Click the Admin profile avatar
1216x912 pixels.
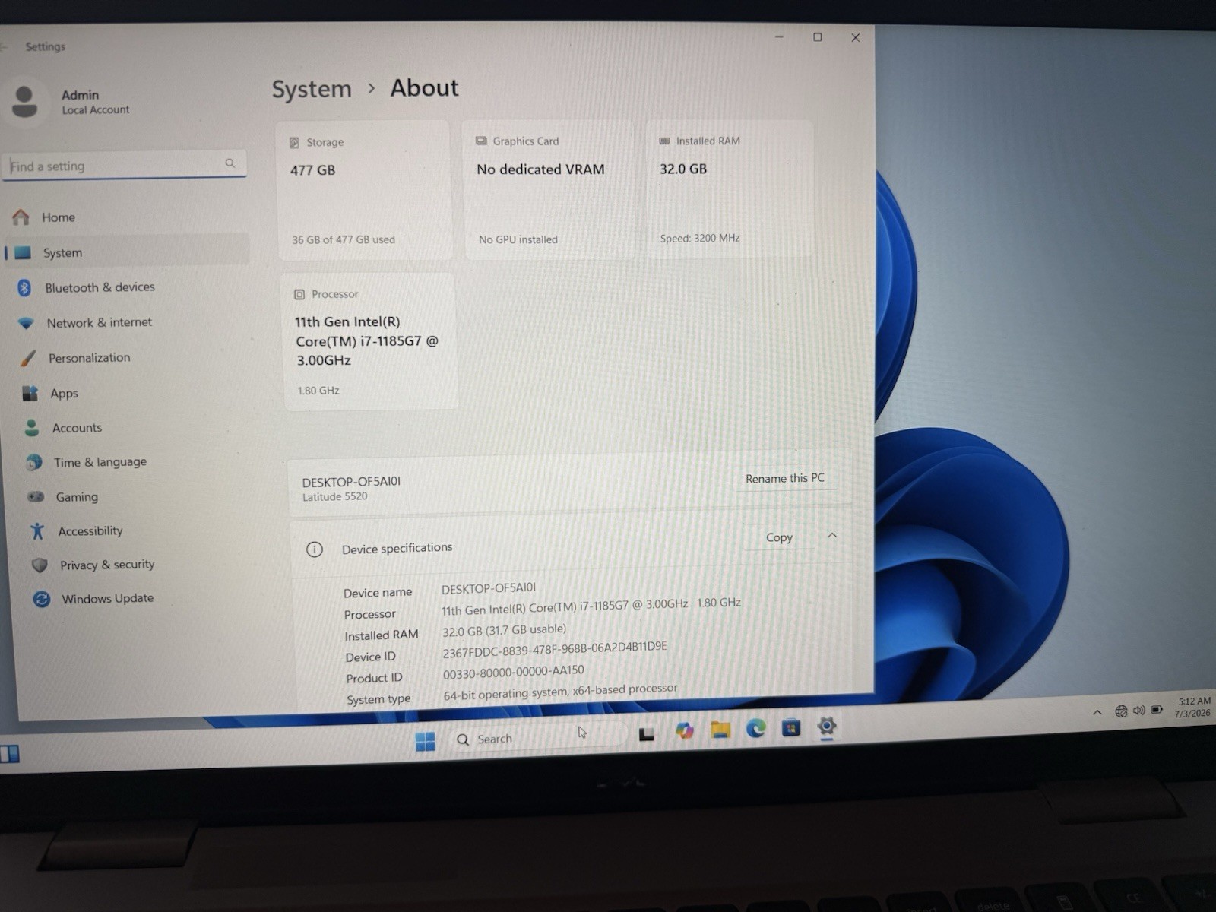point(24,102)
